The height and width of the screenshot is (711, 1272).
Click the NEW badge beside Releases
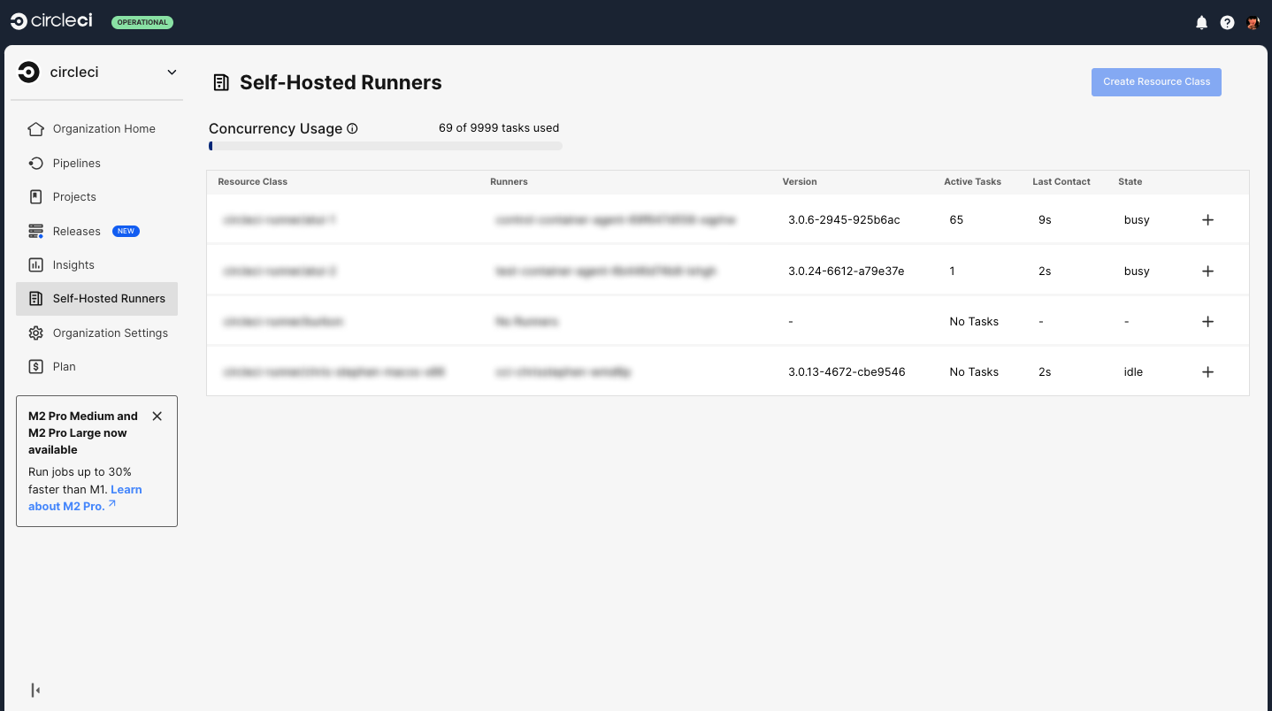[126, 231]
